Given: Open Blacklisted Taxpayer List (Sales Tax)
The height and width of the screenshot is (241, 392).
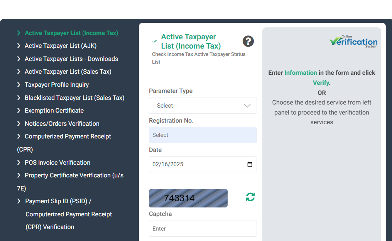Looking at the screenshot, I should [74, 98].
